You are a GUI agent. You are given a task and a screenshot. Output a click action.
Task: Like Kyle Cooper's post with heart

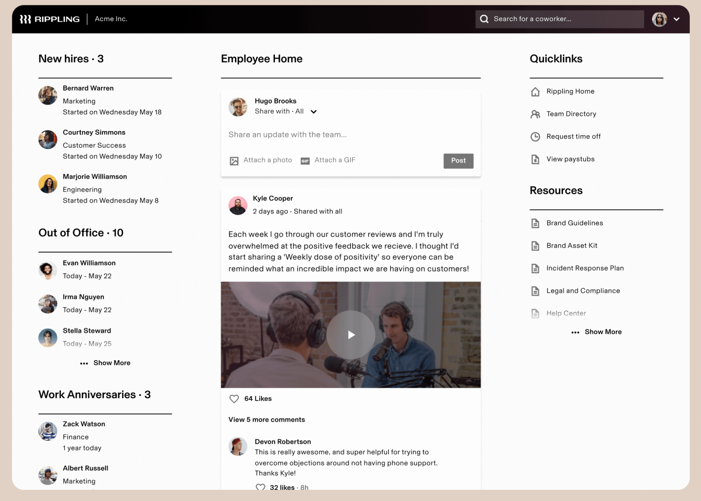pos(234,399)
